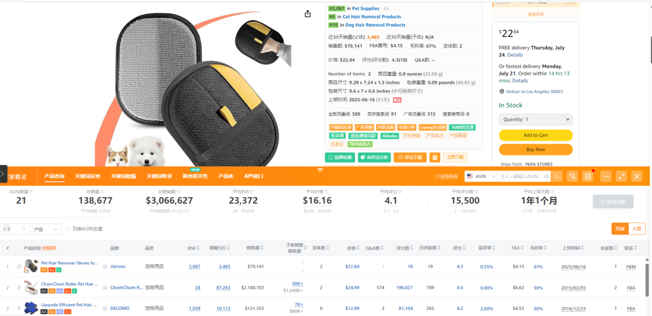Click the 品牌检测 button
This screenshot has width=652, height=316.
(x=339, y=157)
